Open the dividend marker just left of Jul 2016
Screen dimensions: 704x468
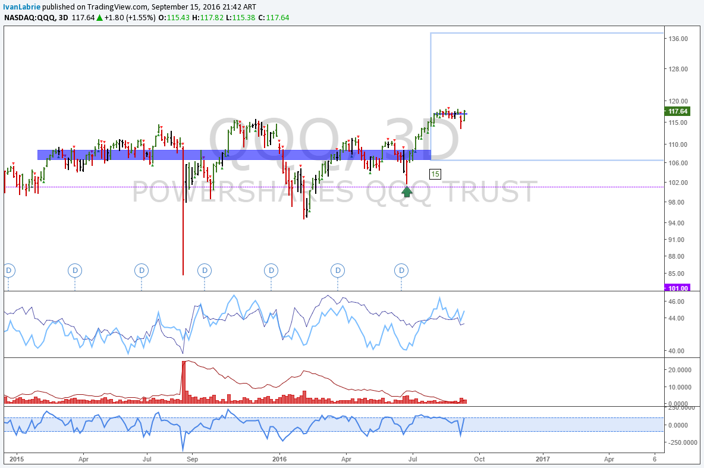pos(401,271)
